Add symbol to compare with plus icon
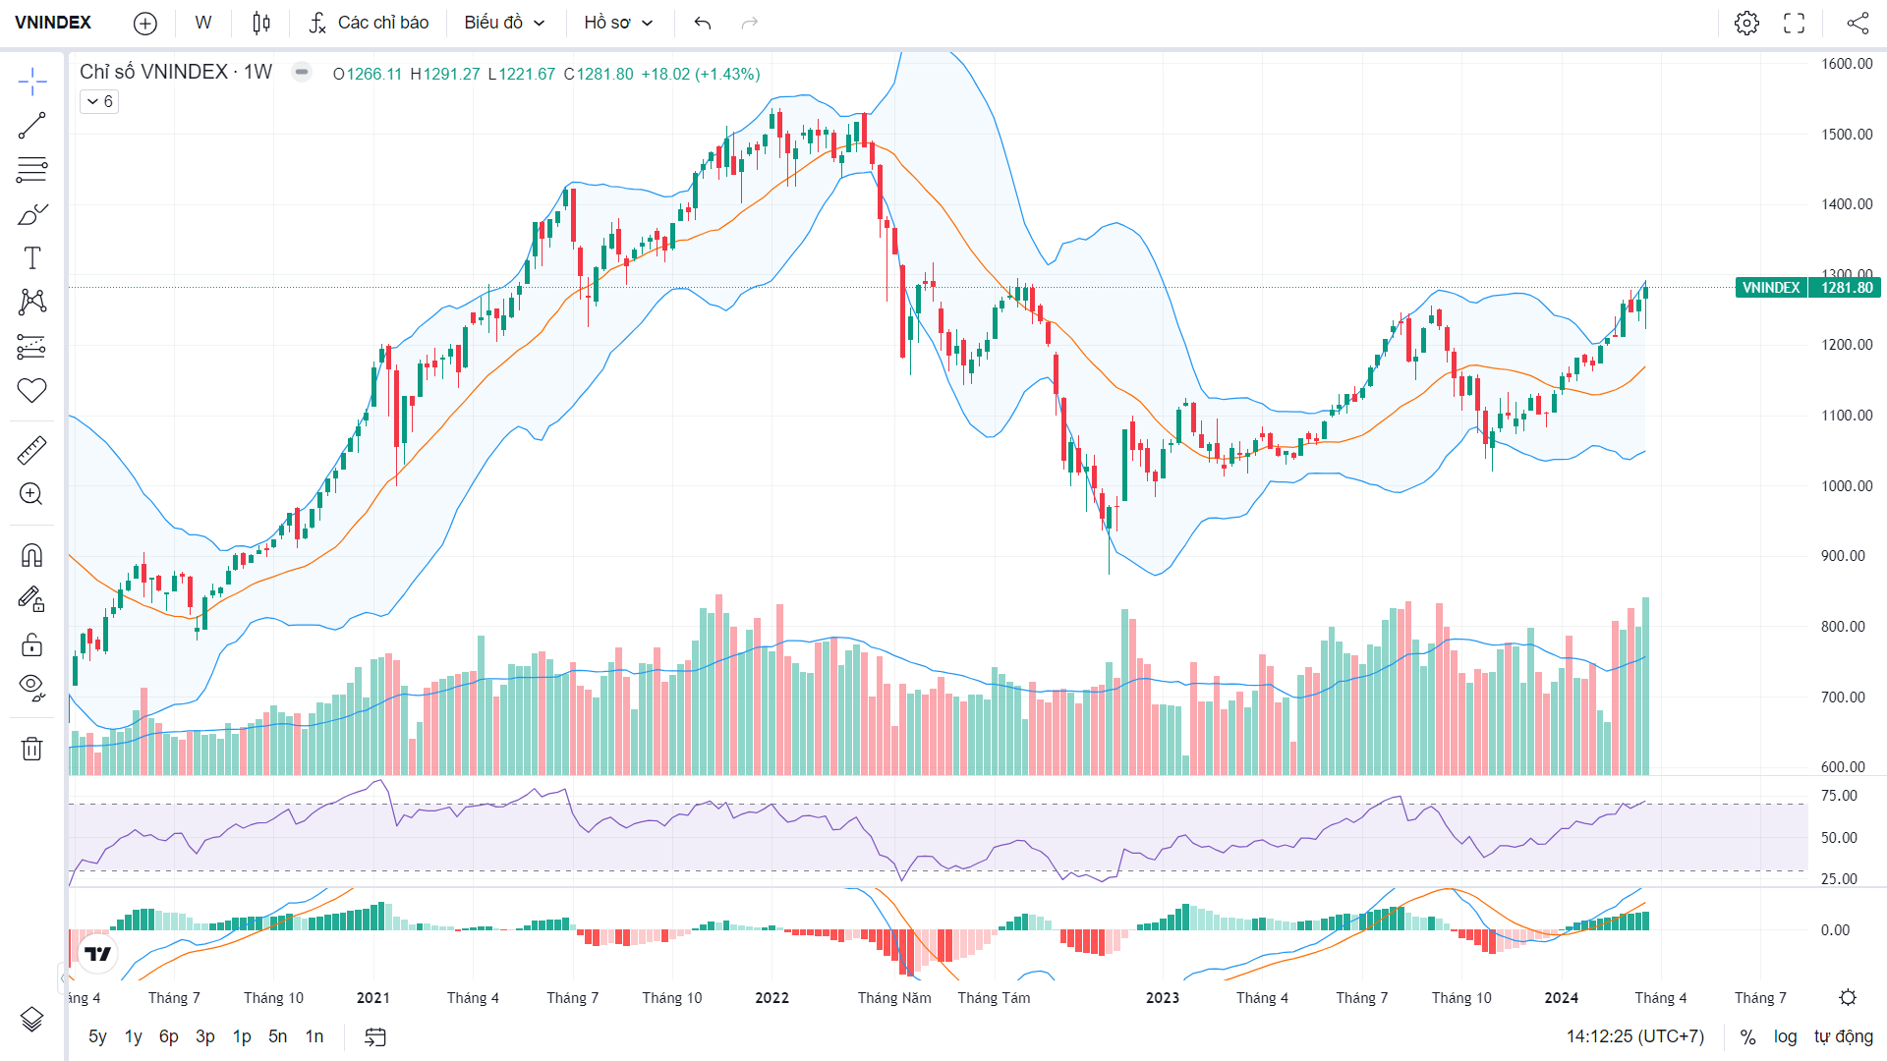The image size is (1887, 1061). pos(145,24)
